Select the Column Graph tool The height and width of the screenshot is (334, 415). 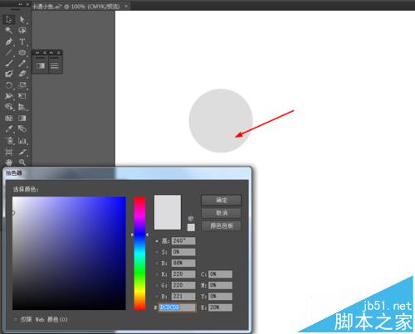click(22, 141)
